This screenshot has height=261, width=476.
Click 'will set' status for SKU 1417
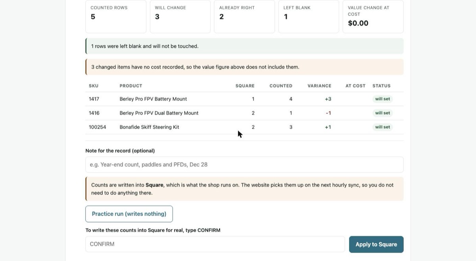(x=382, y=99)
